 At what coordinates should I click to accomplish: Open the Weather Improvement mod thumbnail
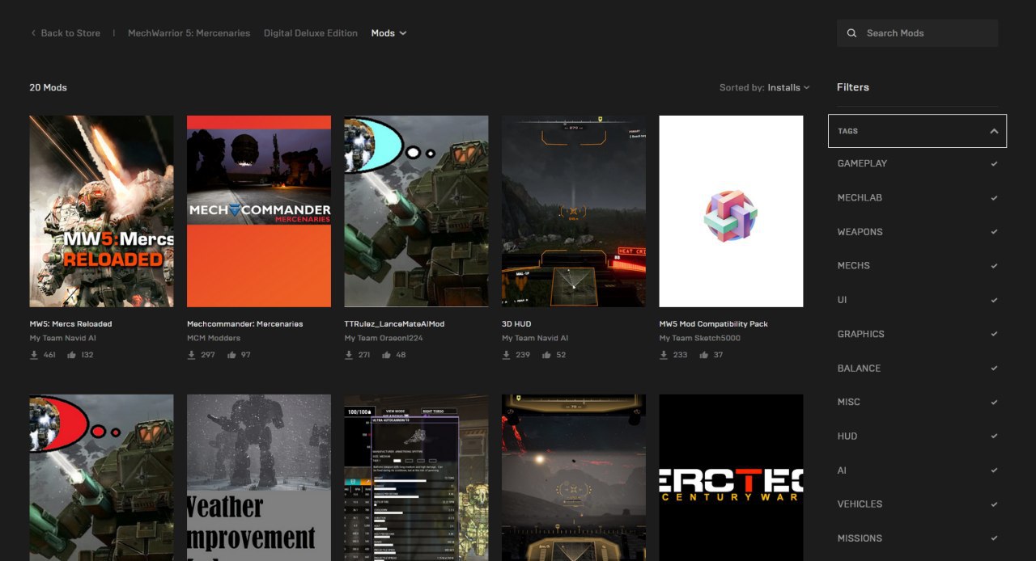coord(259,478)
